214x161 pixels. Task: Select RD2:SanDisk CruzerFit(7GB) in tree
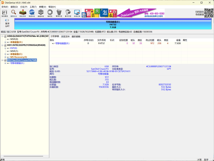(22, 60)
